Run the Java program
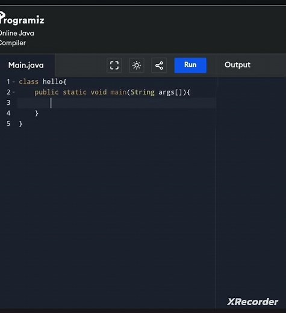 [x=190, y=65]
